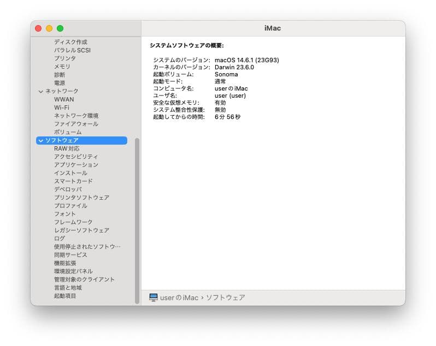This screenshot has height=346, width=436.
Task: Open 使用停止されたソフトウ… entry
Action: coord(87,247)
